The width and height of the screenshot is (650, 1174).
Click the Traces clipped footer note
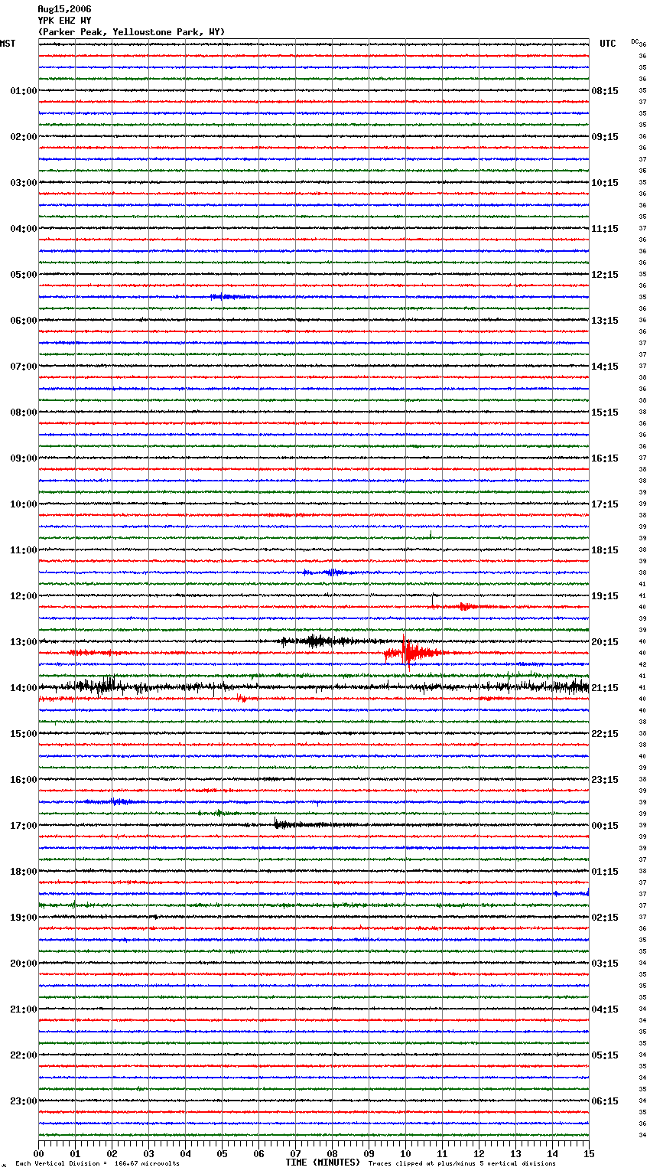(x=462, y=1163)
